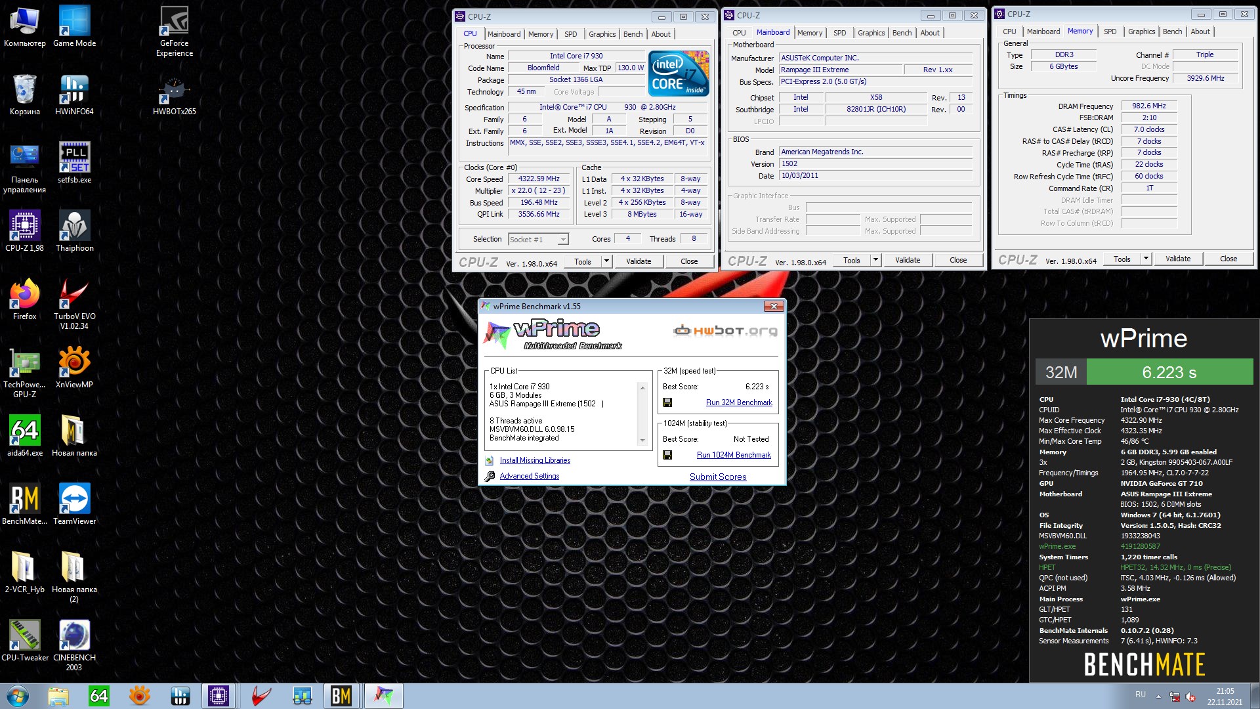Switch to CPU tab in right CPU-Z window
The image size is (1260, 709).
(1009, 32)
